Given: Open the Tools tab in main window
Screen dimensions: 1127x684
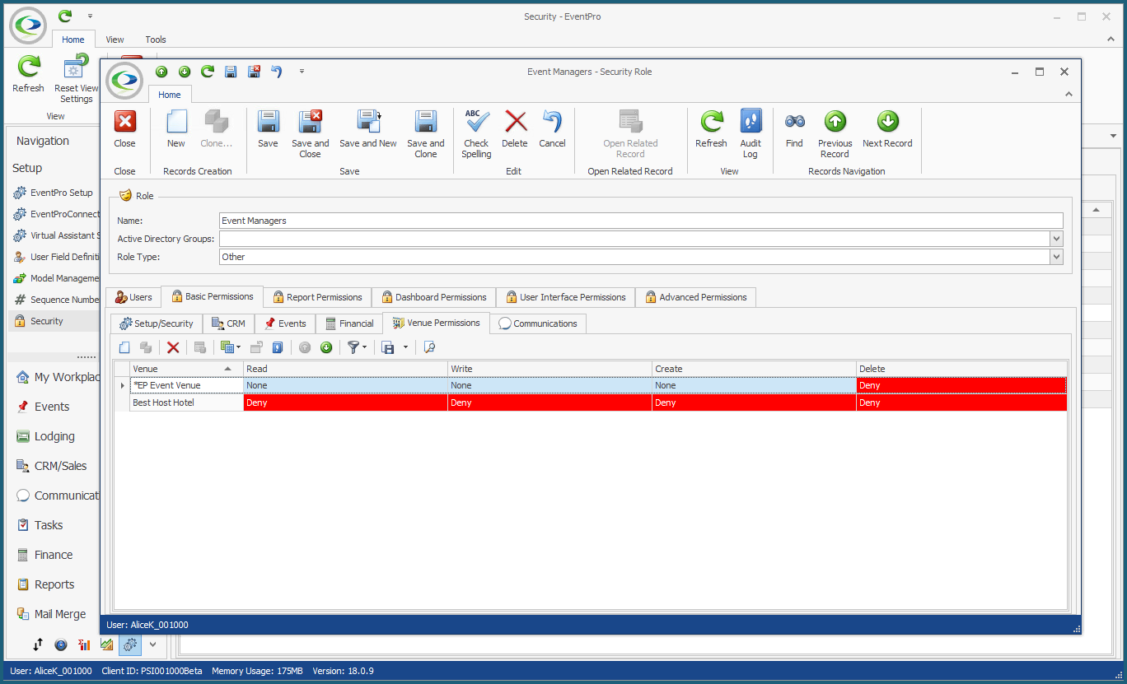Looking at the screenshot, I should pos(155,40).
